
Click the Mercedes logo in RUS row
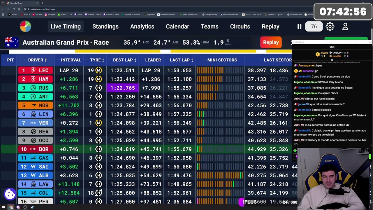coord(33,88)
